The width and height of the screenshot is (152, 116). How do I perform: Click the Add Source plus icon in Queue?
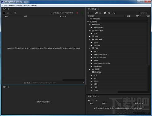click(4, 13)
